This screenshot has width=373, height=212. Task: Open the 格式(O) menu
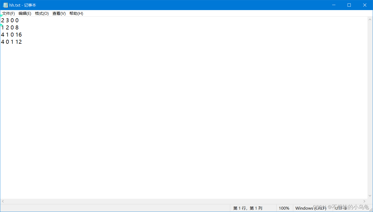point(42,14)
